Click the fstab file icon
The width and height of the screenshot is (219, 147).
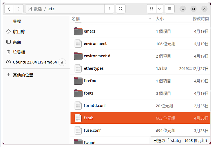tap(78, 118)
